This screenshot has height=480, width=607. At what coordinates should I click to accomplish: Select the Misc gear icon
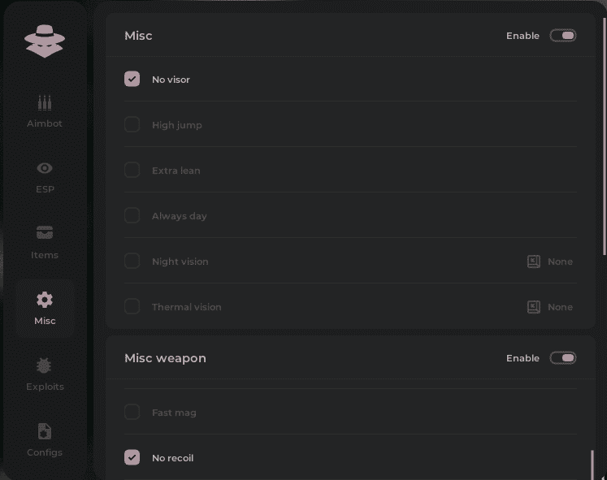pos(45,300)
